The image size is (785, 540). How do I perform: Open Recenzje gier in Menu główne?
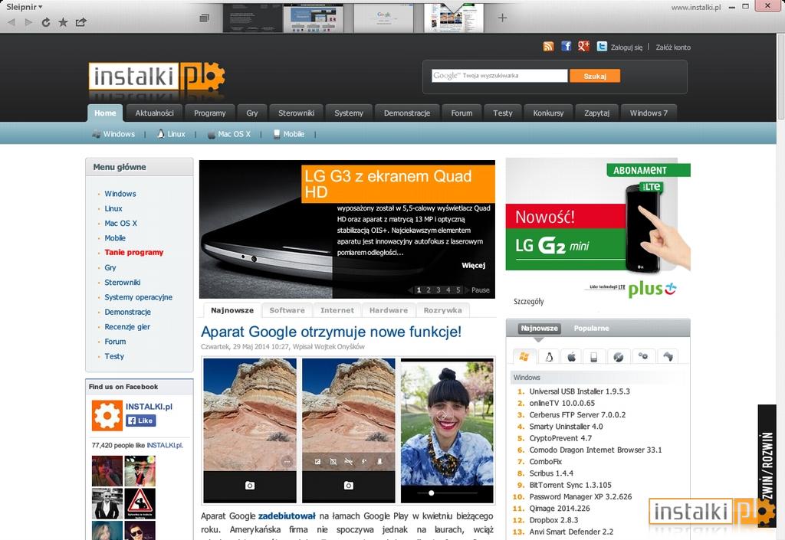[127, 326]
